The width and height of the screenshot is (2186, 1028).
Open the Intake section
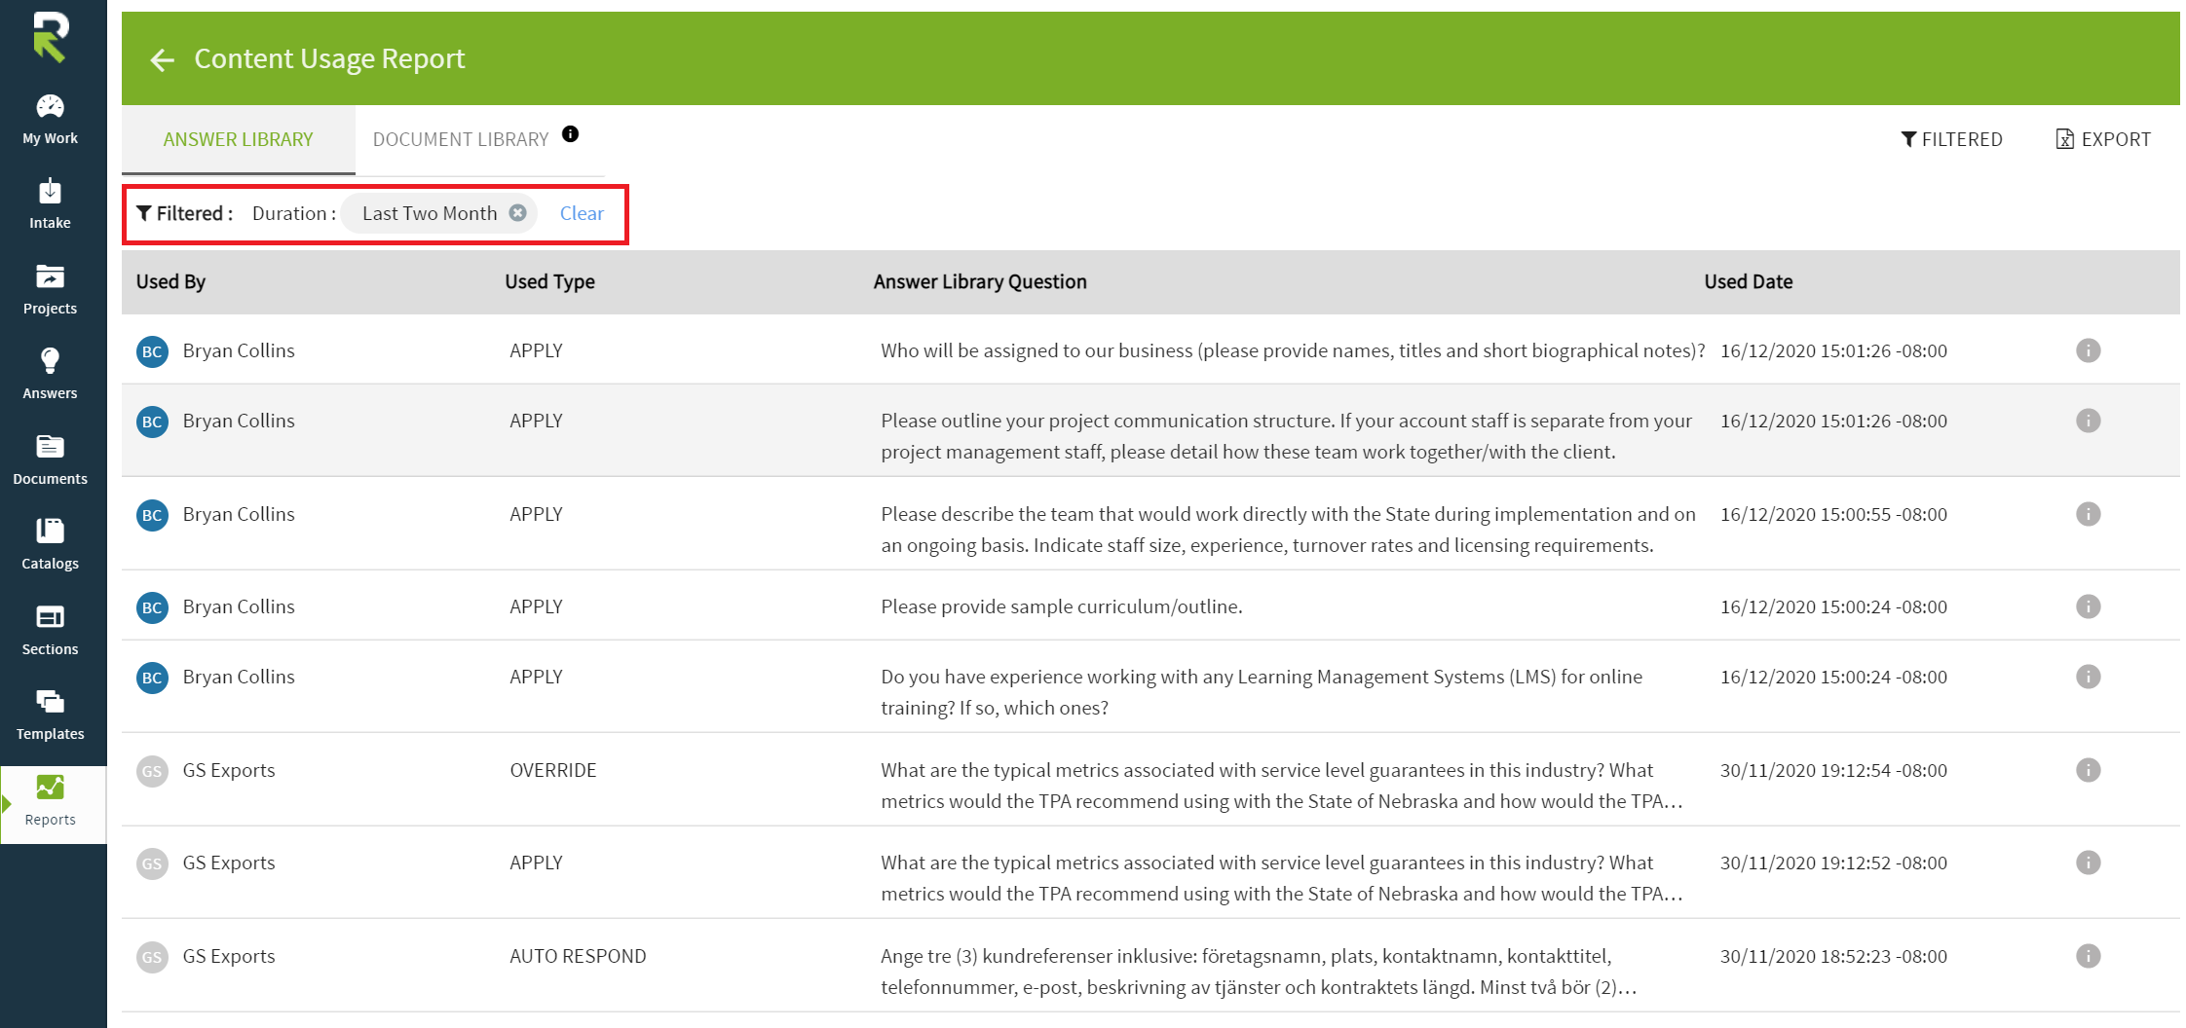coord(51,204)
